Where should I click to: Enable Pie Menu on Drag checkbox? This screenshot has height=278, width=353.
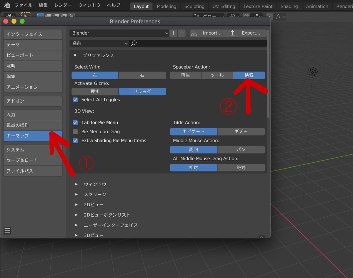tap(75, 132)
